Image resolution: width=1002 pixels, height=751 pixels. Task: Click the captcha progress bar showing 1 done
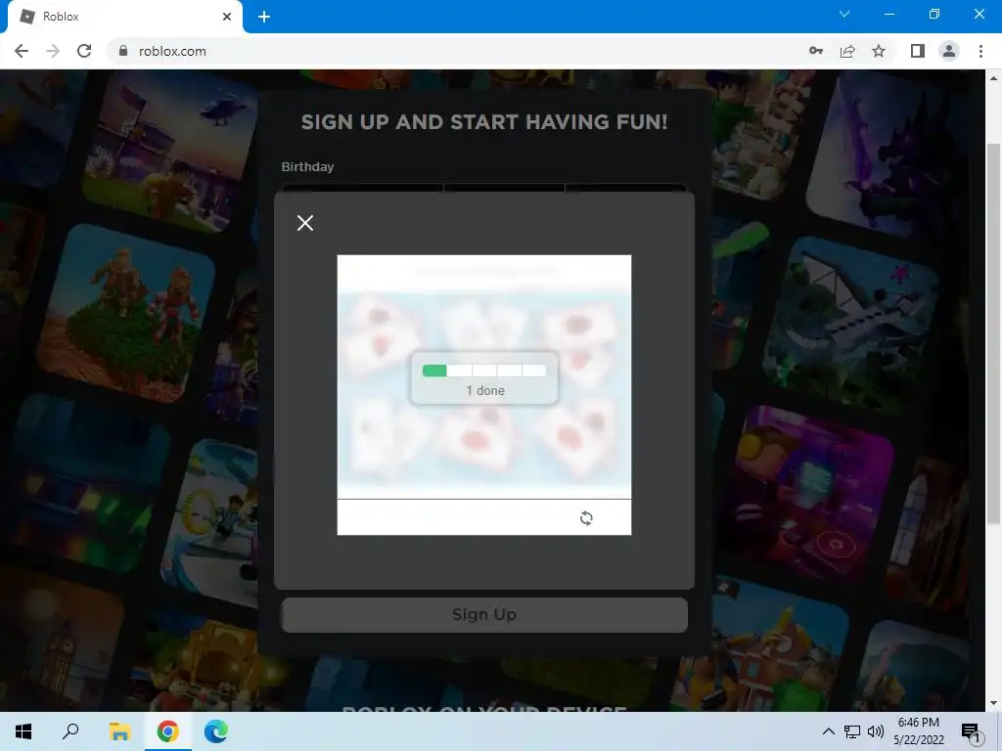[x=483, y=371]
